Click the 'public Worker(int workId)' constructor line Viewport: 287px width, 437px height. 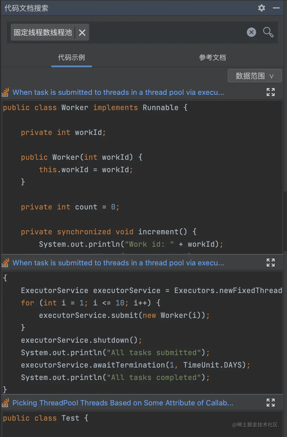click(82, 157)
